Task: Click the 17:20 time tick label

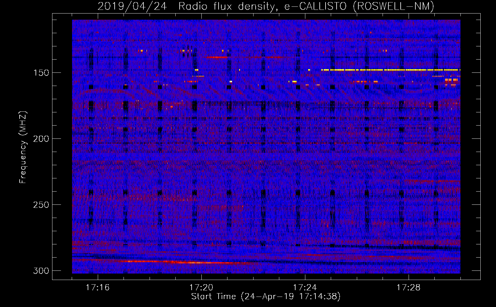Action: click(x=201, y=287)
